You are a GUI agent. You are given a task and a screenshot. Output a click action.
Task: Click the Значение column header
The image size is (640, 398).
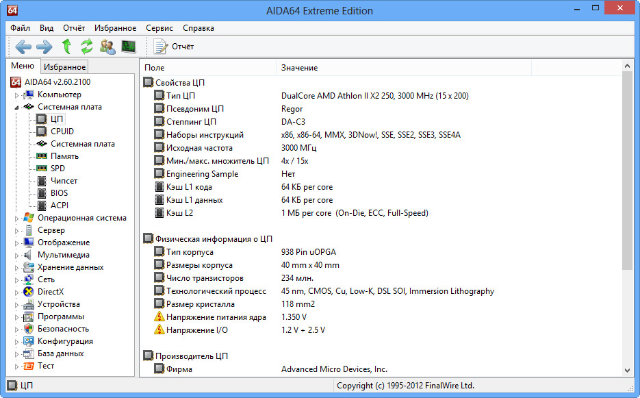404,67
